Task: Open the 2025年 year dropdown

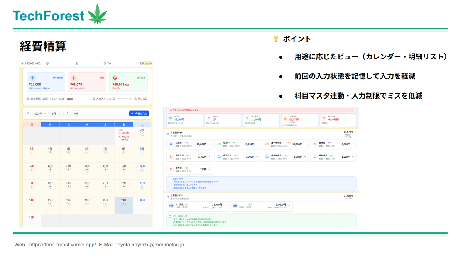Action: [x=41, y=114]
